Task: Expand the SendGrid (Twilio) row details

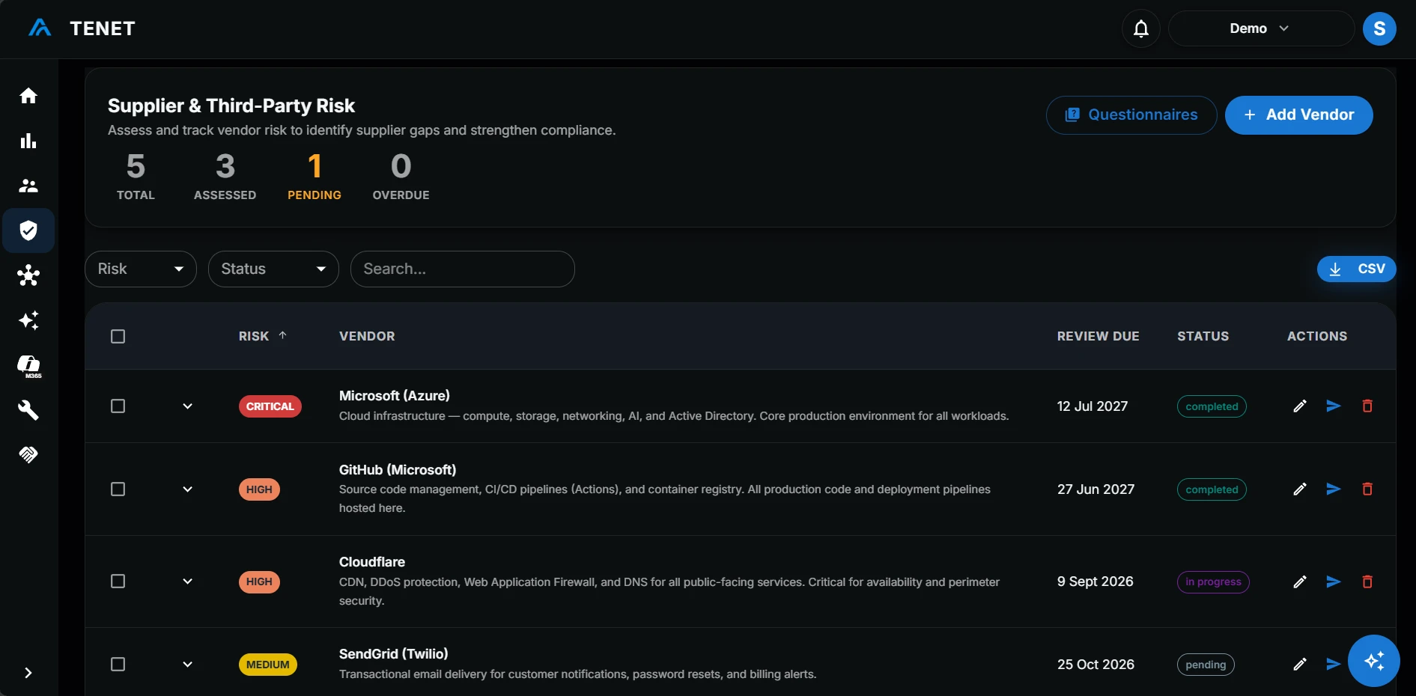Action: [187, 664]
